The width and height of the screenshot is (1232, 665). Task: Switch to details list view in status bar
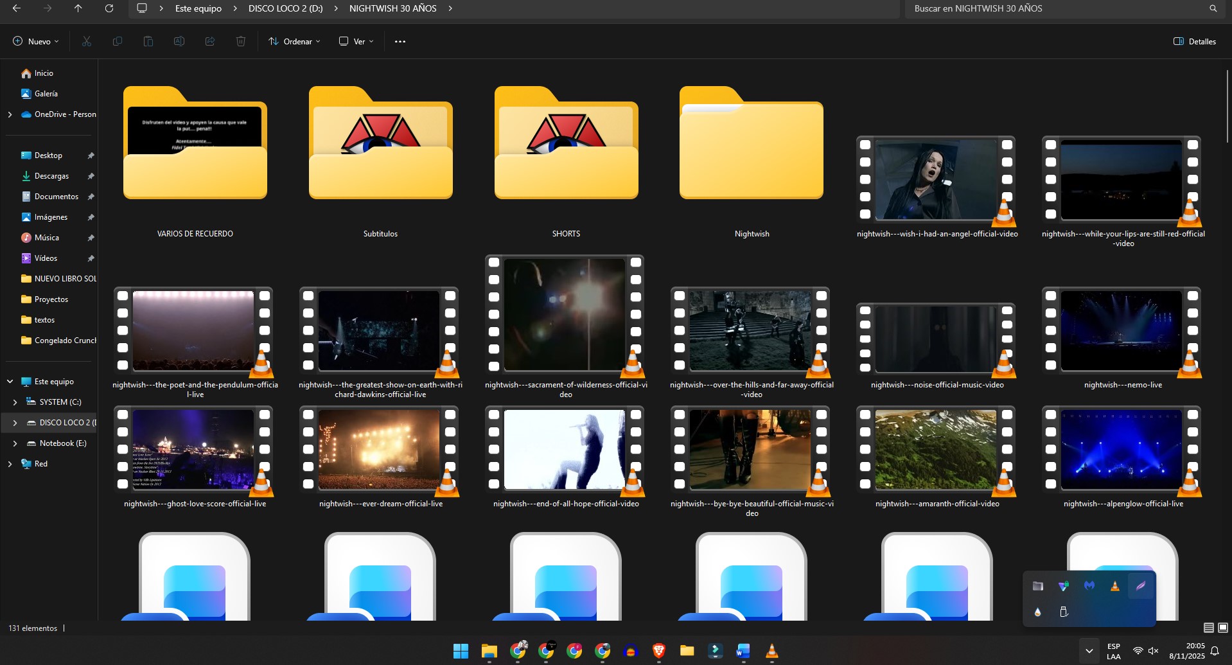pos(1208,628)
